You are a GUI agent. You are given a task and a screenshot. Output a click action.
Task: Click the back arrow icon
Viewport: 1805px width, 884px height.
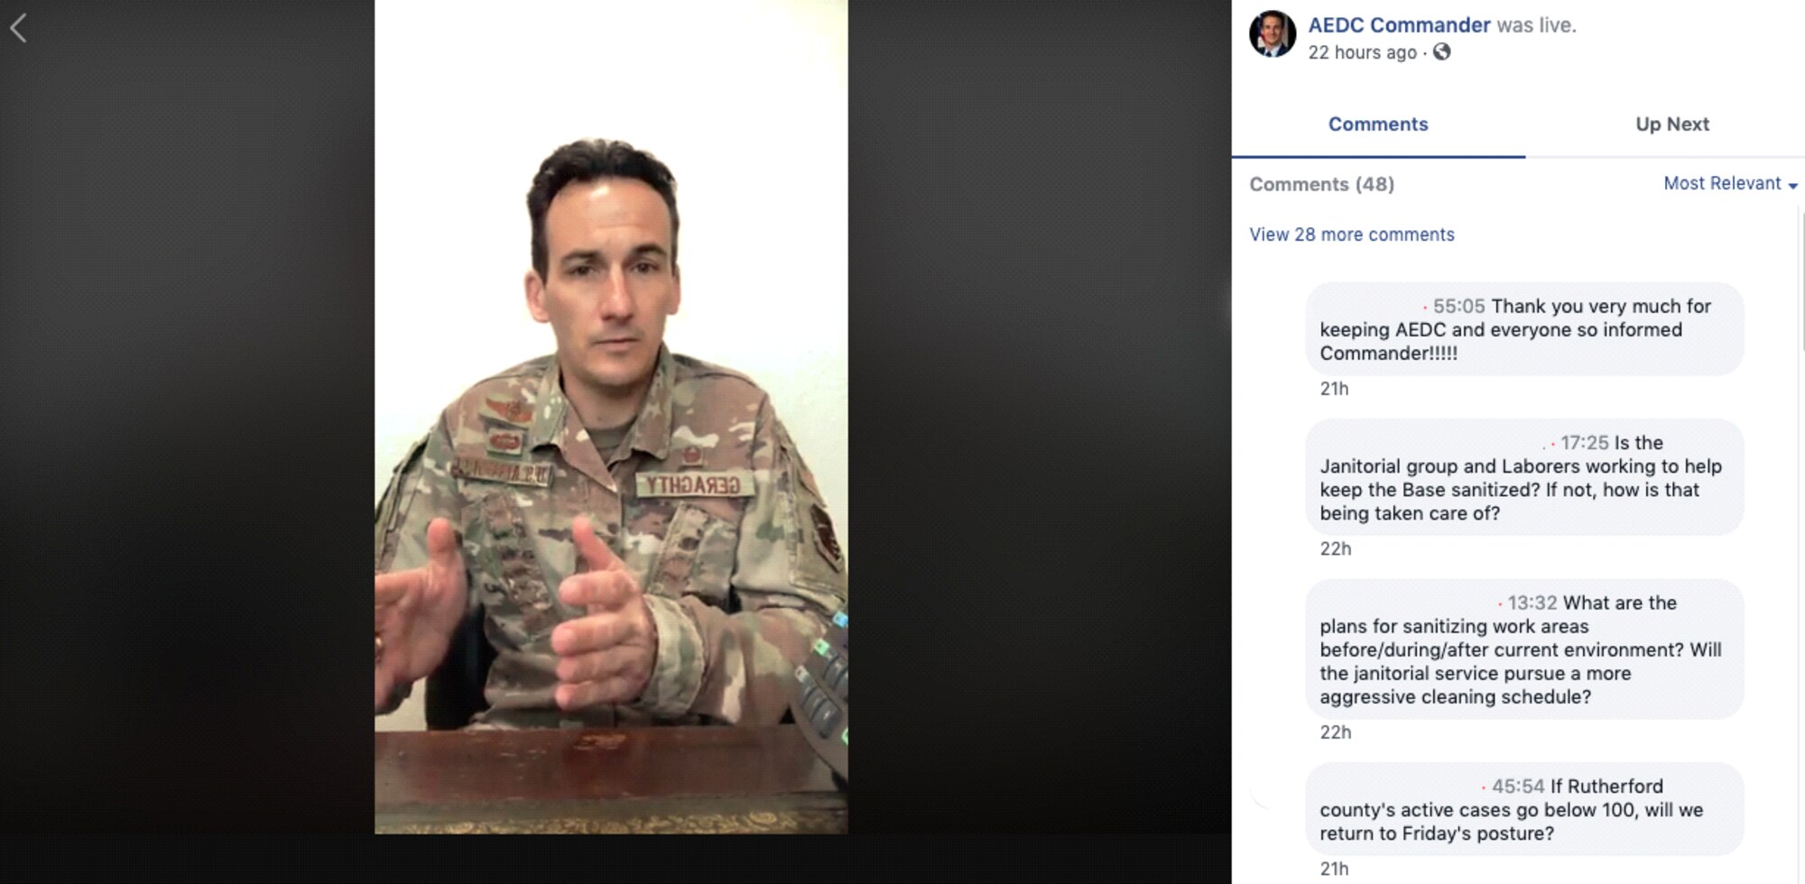coord(18,29)
